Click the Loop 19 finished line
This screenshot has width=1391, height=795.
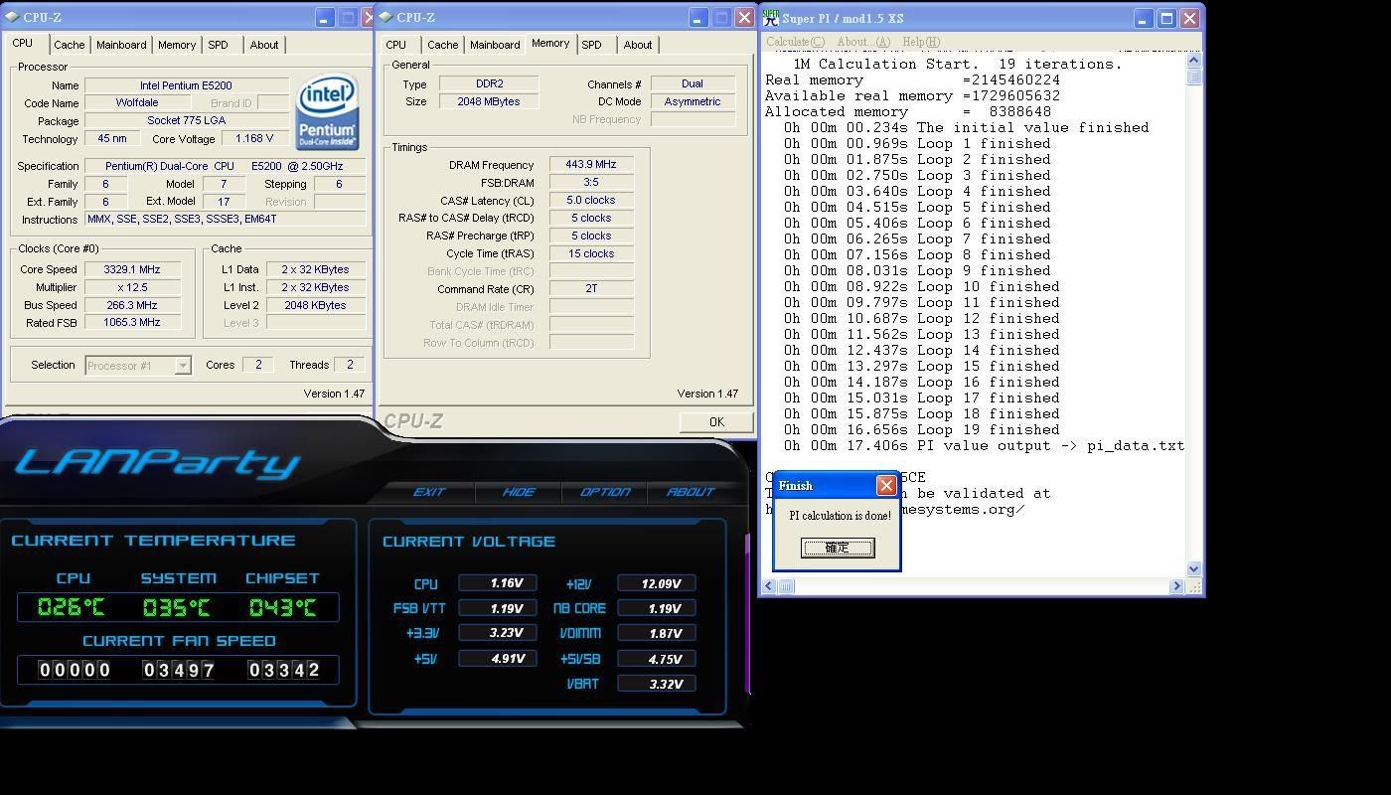pyautogui.click(x=921, y=429)
